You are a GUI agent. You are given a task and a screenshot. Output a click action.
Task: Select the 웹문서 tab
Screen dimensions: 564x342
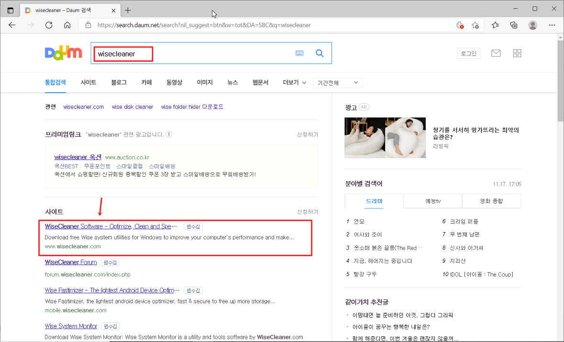[x=260, y=82]
